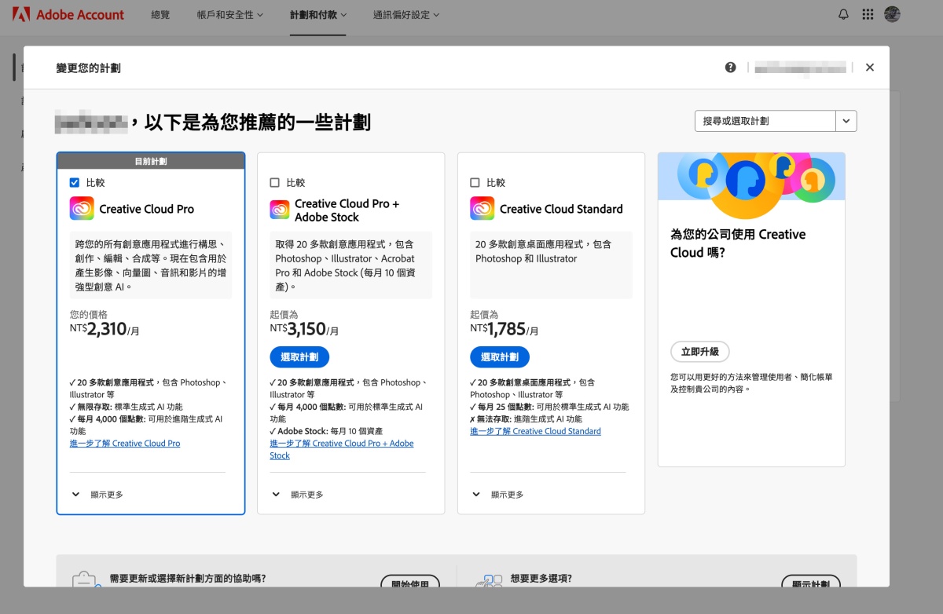Open the 計劃和付款 menu
943x614 pixels.
coord(318,14)
